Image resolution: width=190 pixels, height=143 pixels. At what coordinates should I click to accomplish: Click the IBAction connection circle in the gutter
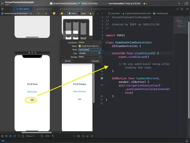click(x=102, y=78)
